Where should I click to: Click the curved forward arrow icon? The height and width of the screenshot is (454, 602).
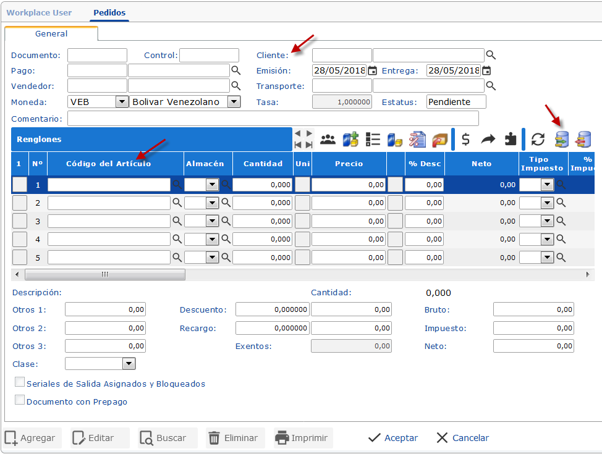488,140
